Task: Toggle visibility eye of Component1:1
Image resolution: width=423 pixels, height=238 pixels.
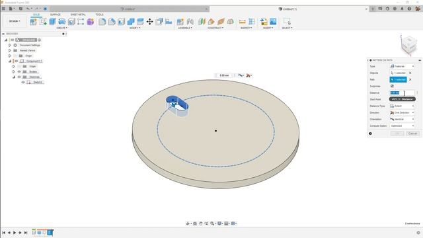Action: point(16,61)
